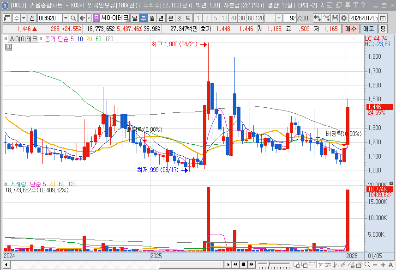Stop chart replay with stop button
This screenshot has height=270, width=396.
click(243, 264)
